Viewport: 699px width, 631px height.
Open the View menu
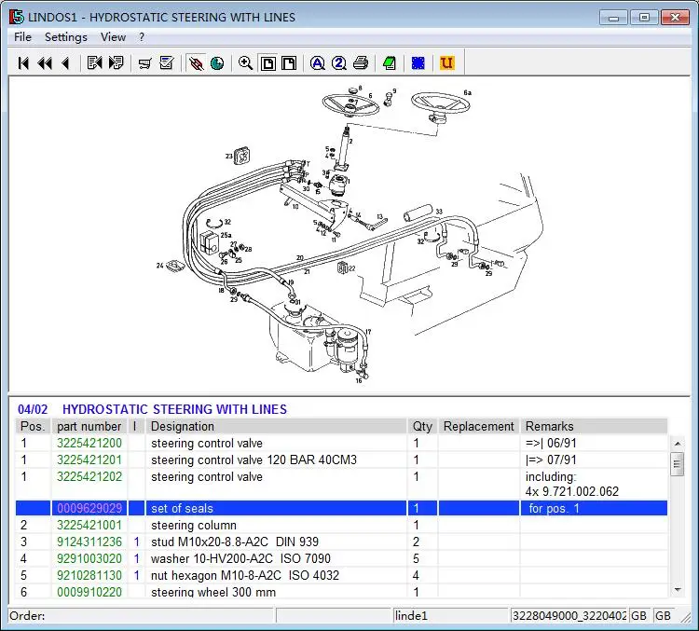point(113,37)
